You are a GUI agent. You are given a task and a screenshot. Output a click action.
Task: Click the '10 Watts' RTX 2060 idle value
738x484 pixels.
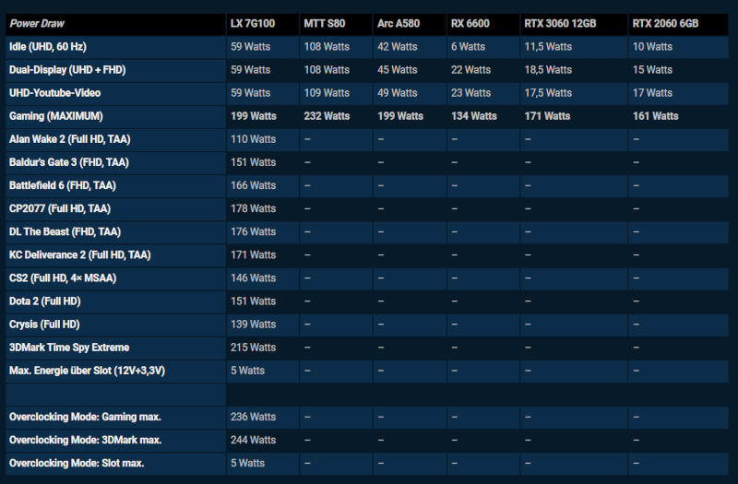[652, 47]
